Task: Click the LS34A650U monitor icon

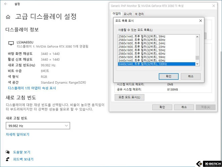Action: 11,43
